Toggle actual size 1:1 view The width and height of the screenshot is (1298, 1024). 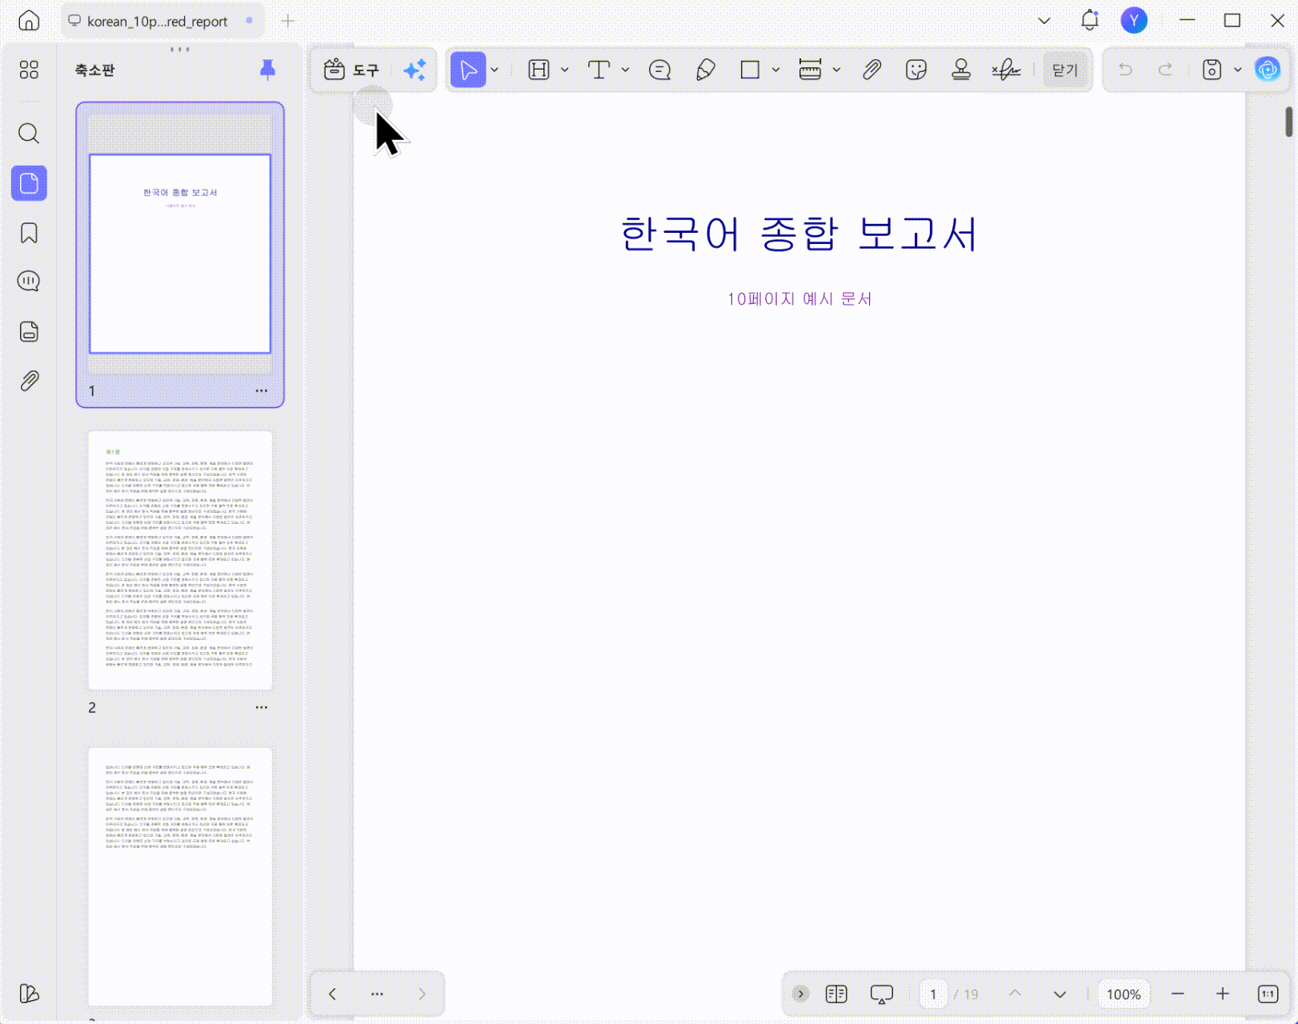coord(1268,994)
